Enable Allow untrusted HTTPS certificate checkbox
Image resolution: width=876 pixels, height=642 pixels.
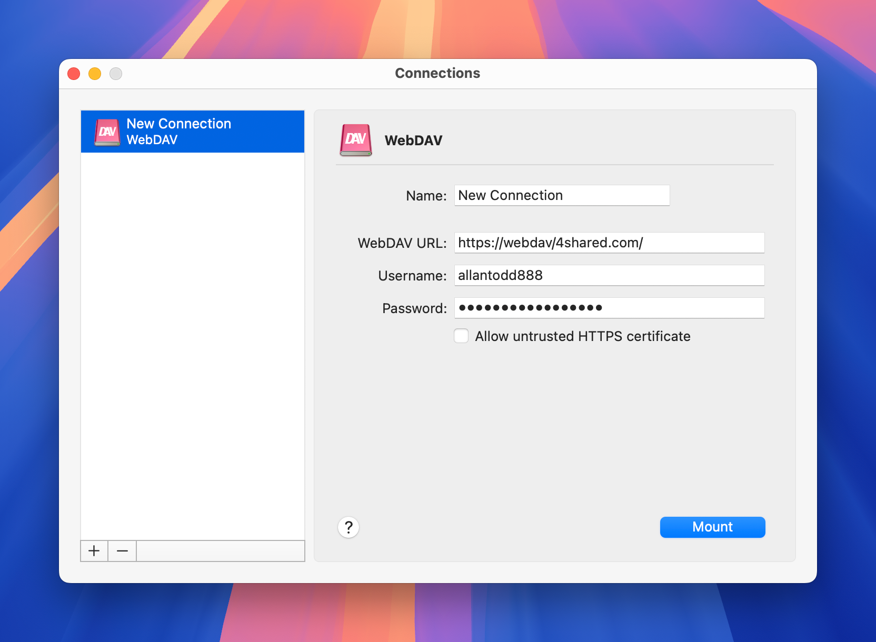(x=461, y=336)
